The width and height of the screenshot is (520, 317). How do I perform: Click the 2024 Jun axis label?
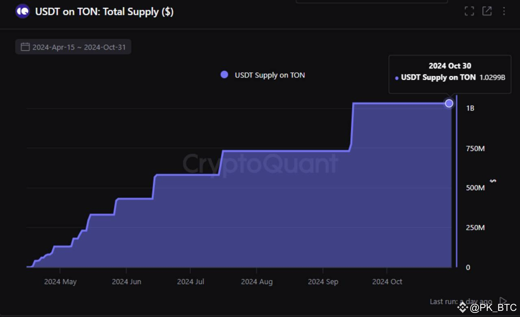click(126, 282)
